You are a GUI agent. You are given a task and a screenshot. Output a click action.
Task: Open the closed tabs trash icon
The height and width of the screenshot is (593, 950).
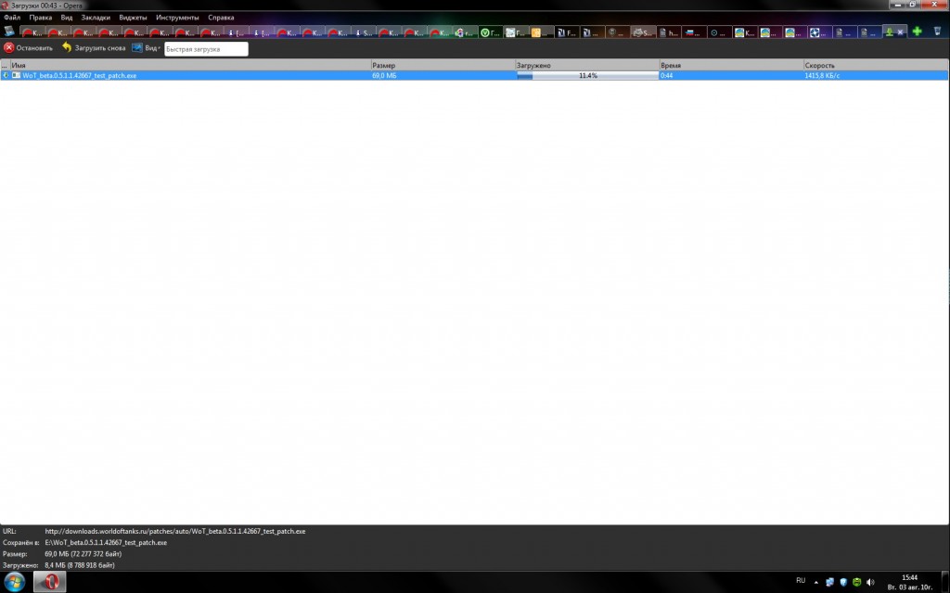pyautogui.click(x=937, y=32)
